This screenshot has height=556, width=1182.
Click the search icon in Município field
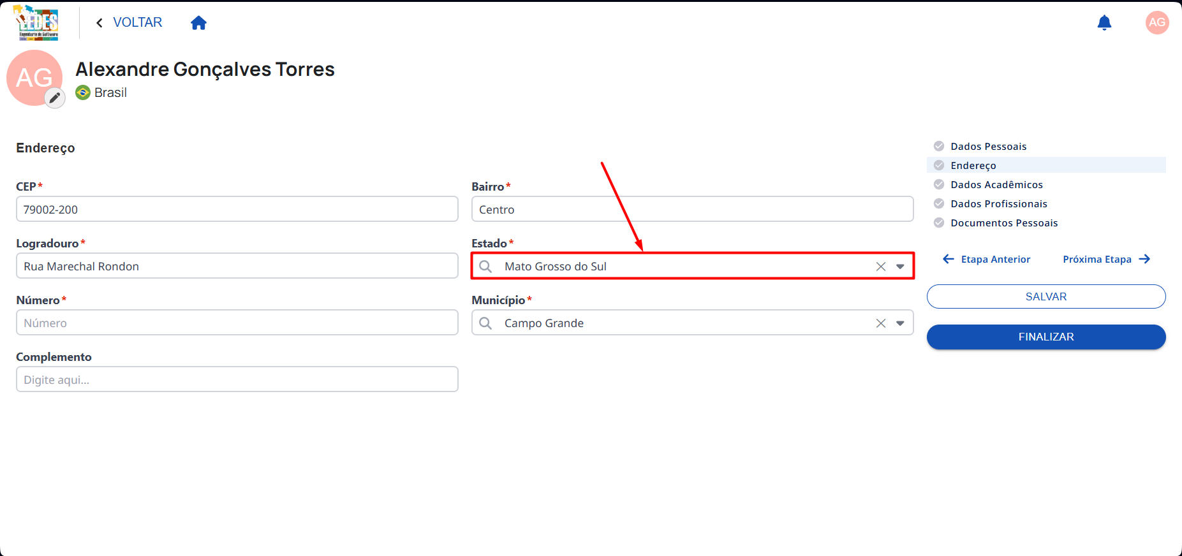tap(485, 323)
